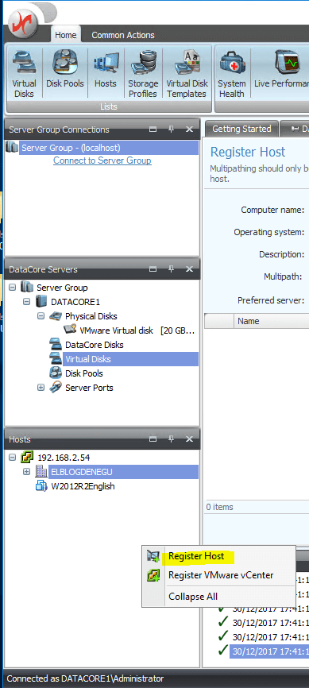The image size is (309, 688).
Task: Pin the DataCore Servers panel
Action: [x=171, y=269]
